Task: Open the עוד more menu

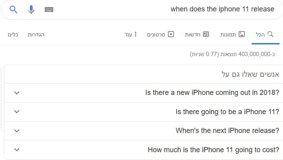Action: tap(130, 35)
